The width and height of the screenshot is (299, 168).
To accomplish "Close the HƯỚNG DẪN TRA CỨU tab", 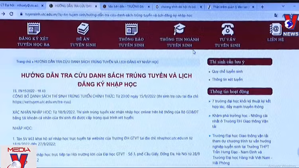I will coord(96,6).
